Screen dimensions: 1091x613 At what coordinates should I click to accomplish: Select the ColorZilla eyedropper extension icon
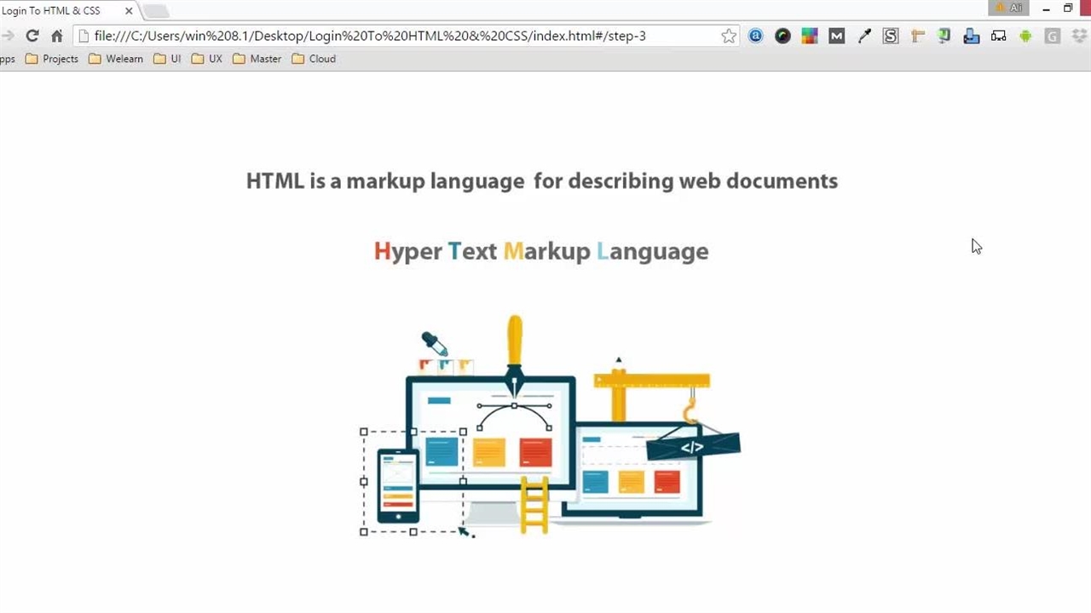pyautogui.click(x=863, y=36)
